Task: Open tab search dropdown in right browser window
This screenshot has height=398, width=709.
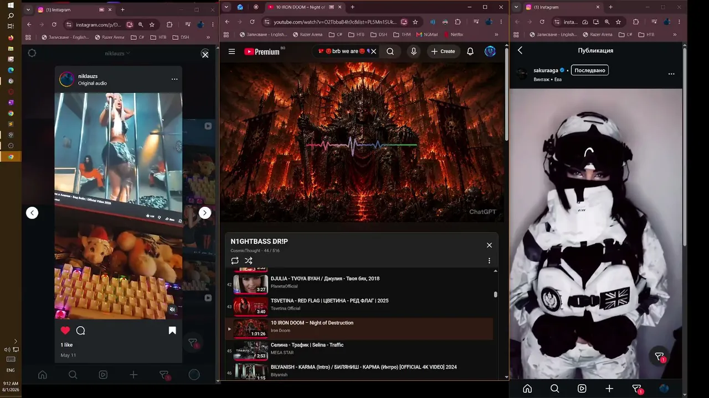Action: point(515,7)
